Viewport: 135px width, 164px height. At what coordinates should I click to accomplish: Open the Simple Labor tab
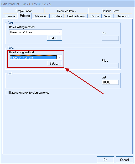[x=23, y=11]
